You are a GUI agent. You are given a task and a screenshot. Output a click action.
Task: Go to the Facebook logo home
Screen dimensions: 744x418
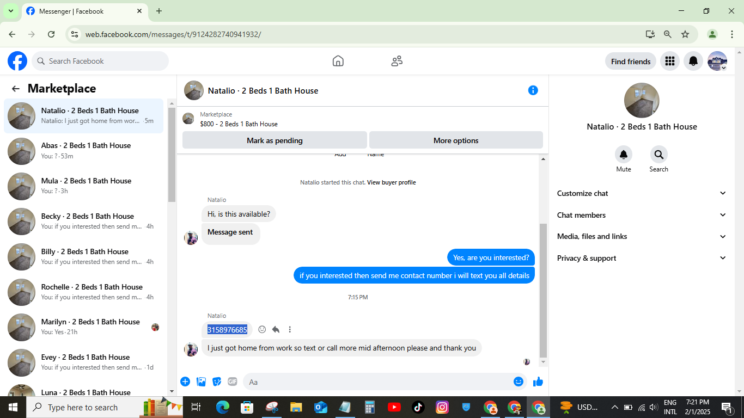click(17, 61)
